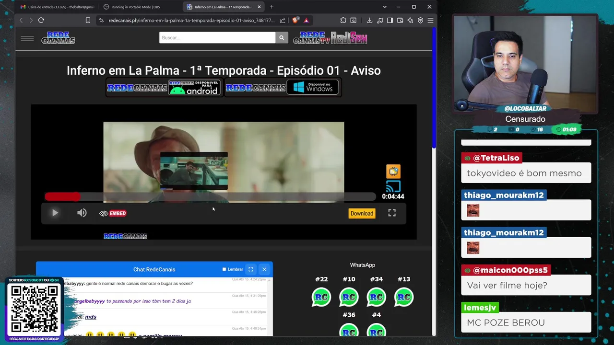
Task: Click the blue Chromecast icon
Action: click(393, 186)
